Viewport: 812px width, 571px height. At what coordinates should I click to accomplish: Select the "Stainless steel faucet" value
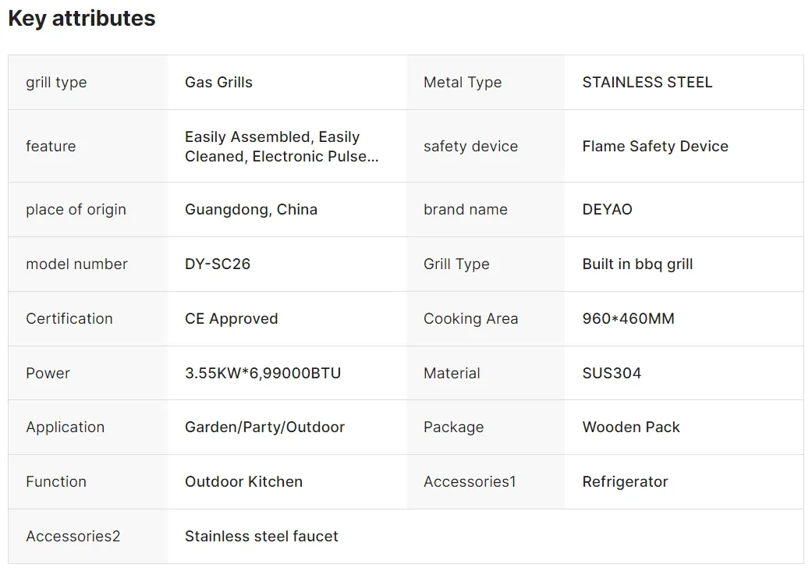pos(261,537)
